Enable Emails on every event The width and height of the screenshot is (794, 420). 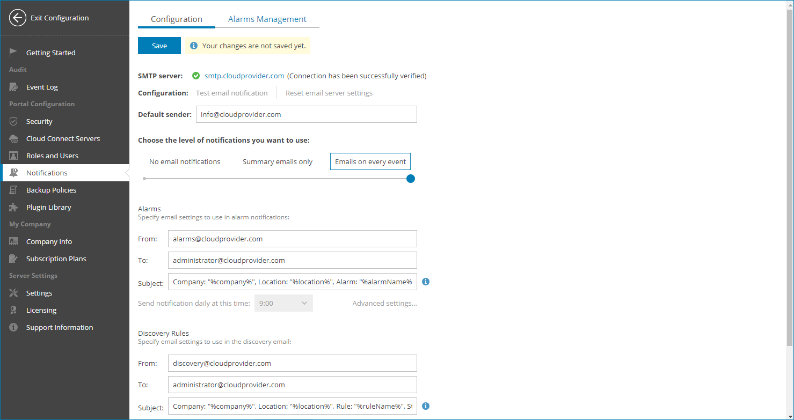(370, 161)
